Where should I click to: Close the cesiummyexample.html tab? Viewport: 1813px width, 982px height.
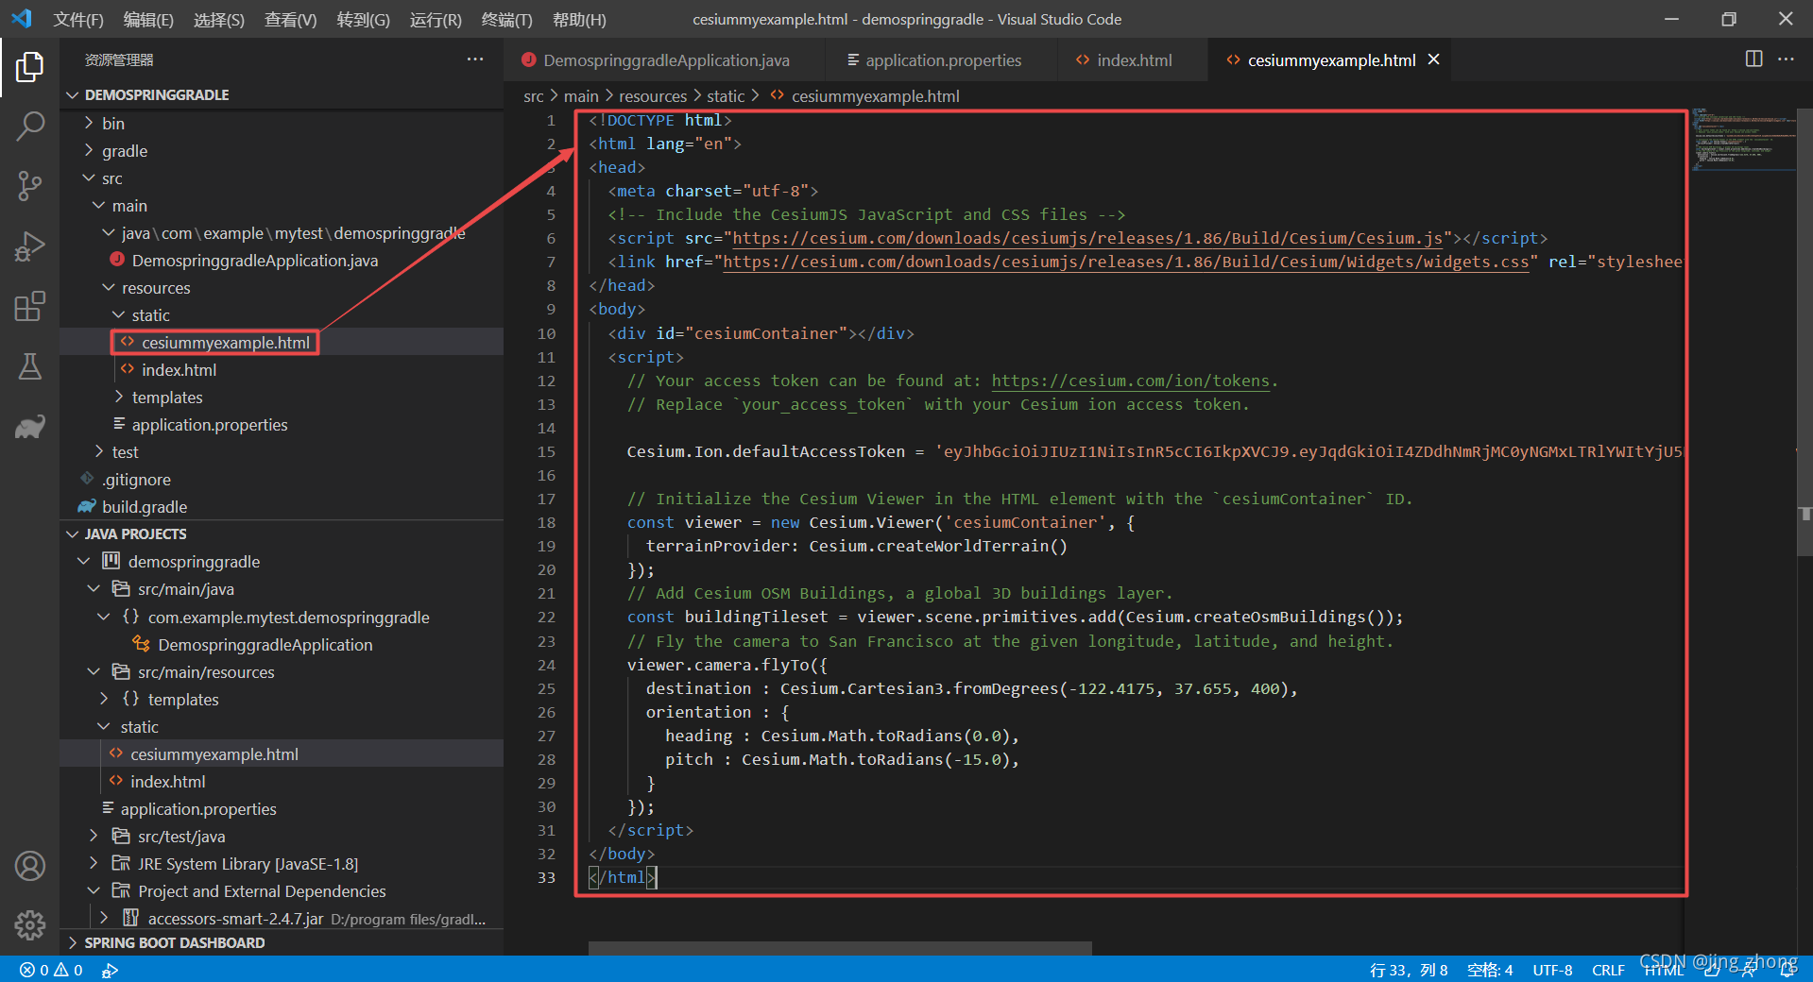point(1433,59)
